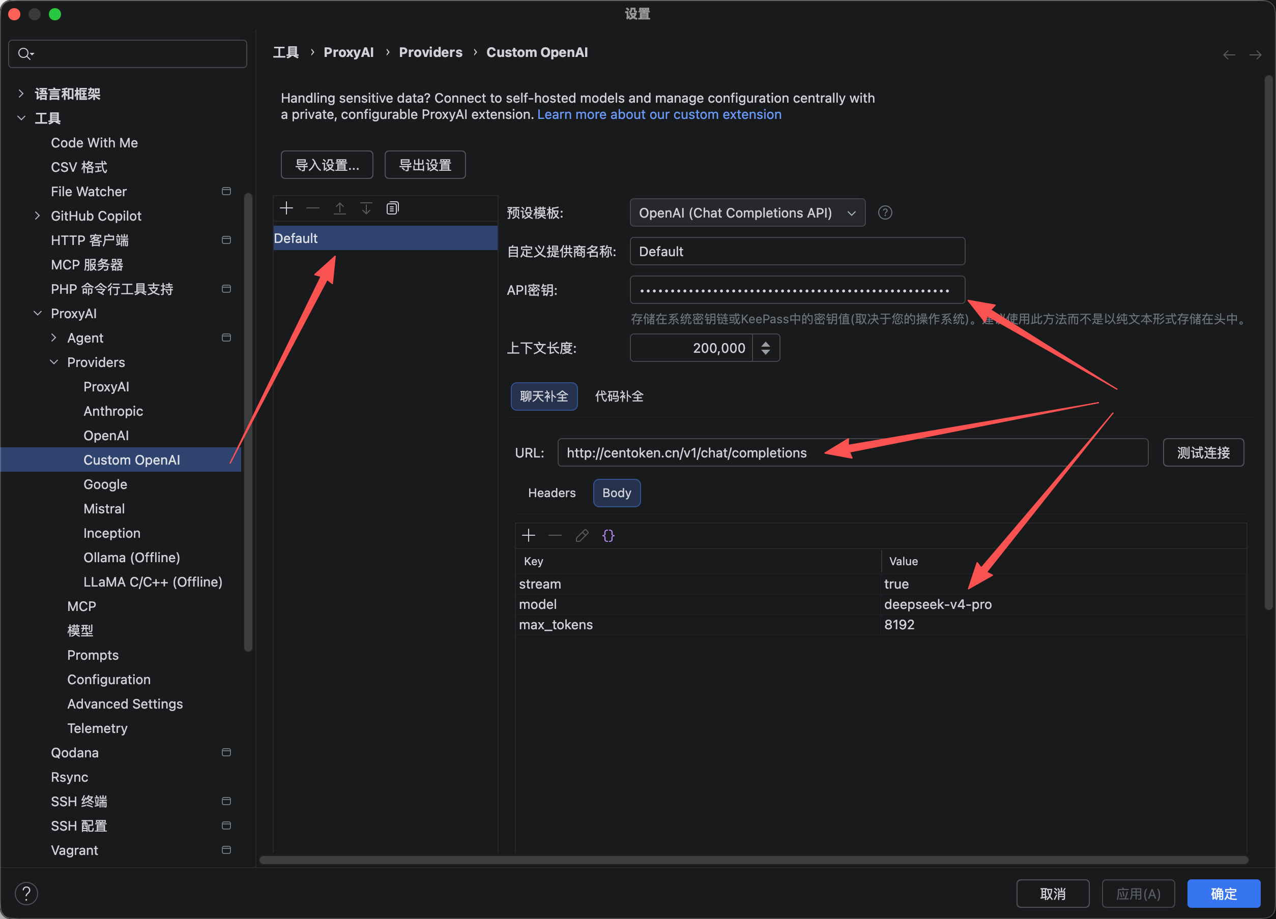Click the PHP 命令行工具支持 project-level icon

pyautogui.click(x=226, y=289)
